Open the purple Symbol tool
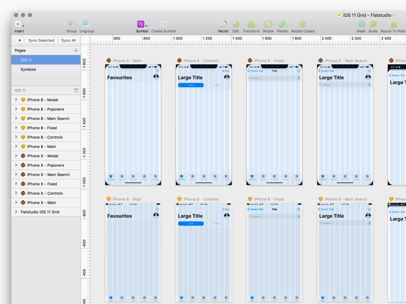The width and height of the screenshot is (406, 304). tap(141, 24)
